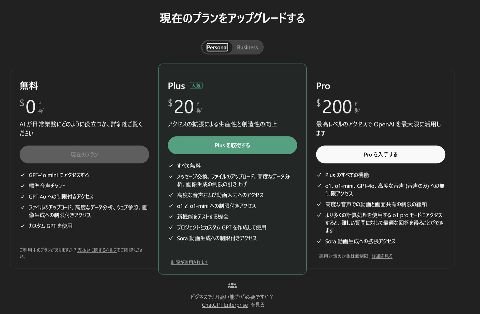
Task: Open the '制限が適用されます' link
Action: click(x=189, y=262)
